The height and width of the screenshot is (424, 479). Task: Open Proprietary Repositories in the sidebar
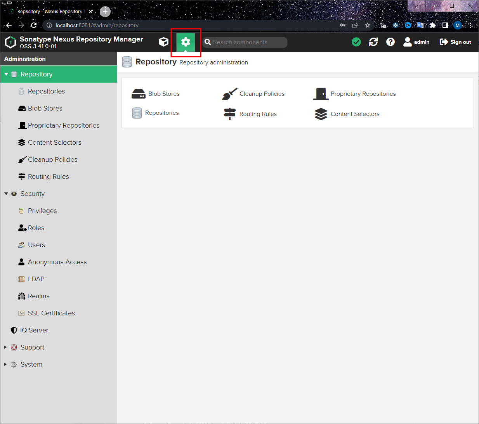59,125
